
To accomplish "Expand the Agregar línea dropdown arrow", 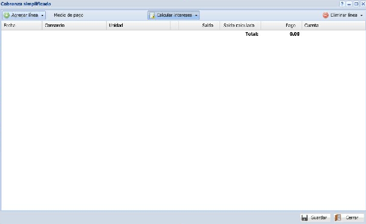I will (x=42, y=15).
